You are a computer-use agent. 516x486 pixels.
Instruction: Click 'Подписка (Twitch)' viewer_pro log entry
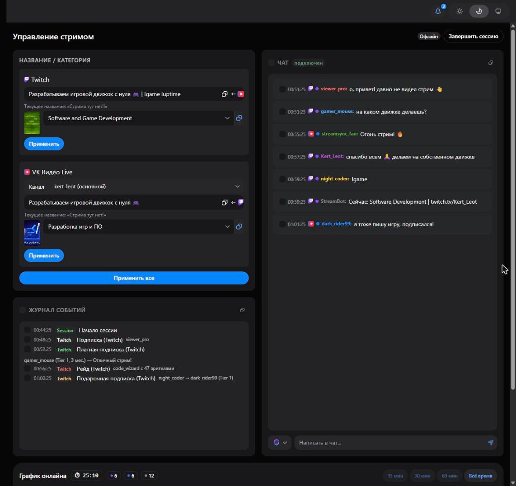[99, 340]
